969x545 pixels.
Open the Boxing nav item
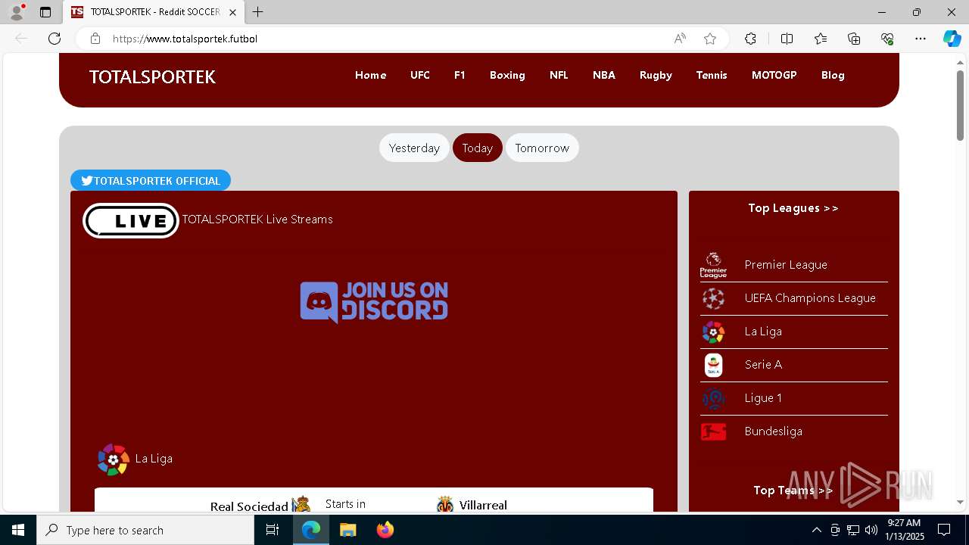click(507, 75)
